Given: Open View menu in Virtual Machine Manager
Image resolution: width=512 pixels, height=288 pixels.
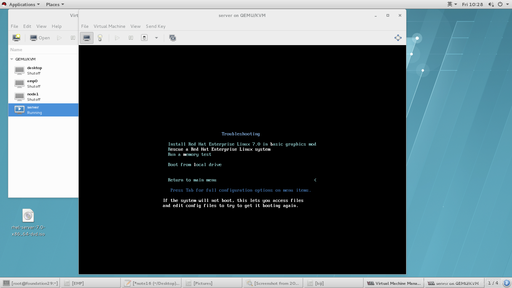Looking at the screenshot, I should [x=41, y=26].
